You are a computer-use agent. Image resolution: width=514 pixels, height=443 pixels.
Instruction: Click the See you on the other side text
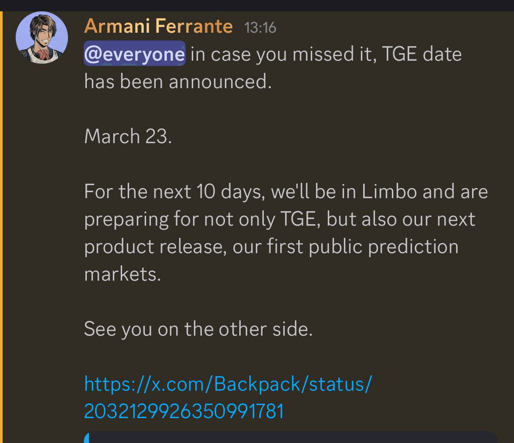point(198,329)
